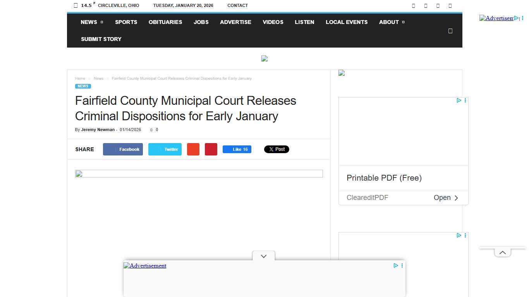The width and height of the screenshot is (529, 297).
Task: Click the scroll-to-top arrow control
Action: 502,252
